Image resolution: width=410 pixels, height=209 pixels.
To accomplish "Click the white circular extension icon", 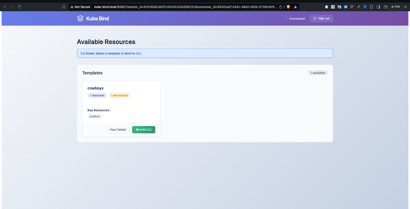I will click(x=327, y=7).
